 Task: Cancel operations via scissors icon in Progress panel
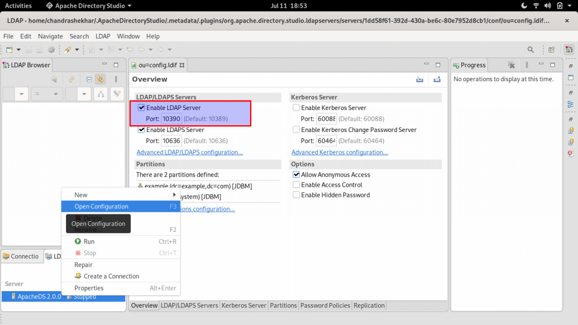[x=510, y=64]
